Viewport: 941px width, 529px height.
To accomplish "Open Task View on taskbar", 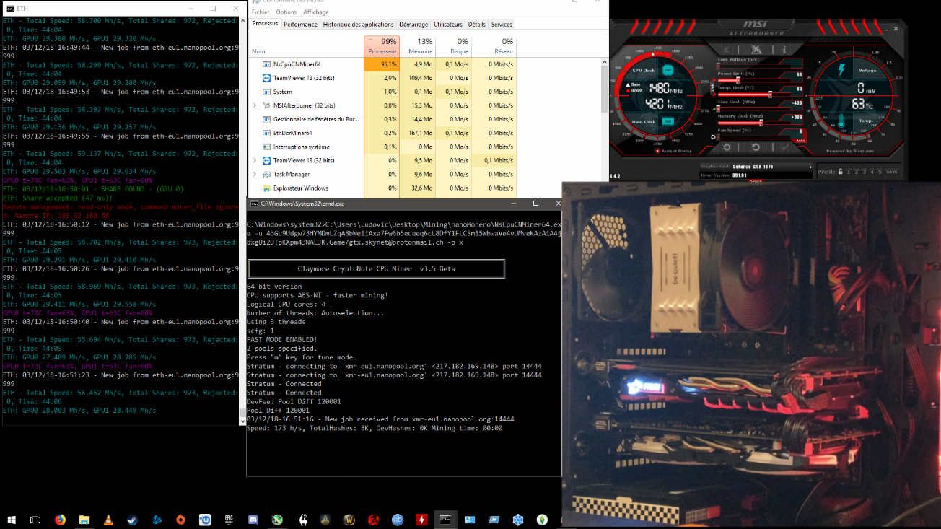I will (x=35, y=519).
